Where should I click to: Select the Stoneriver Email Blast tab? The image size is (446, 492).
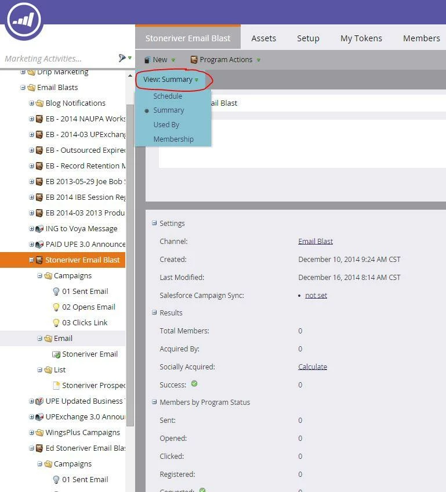pyautogui.click(x=188, y=38)
